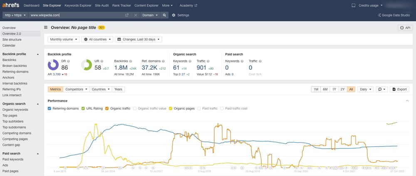Image resolution: width=416 pixels, height=176 pixels.
Task: Click the search magnifier button
Action: pyautogui.click(x=164, y=15)
